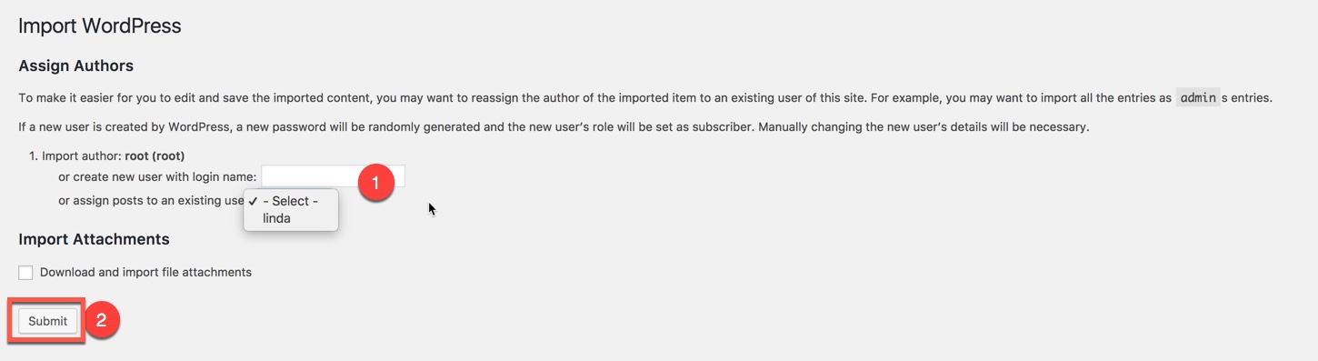Click the red circle badge numbered 2
This screenshot has width=1318, height=361.
pos(102,320)
